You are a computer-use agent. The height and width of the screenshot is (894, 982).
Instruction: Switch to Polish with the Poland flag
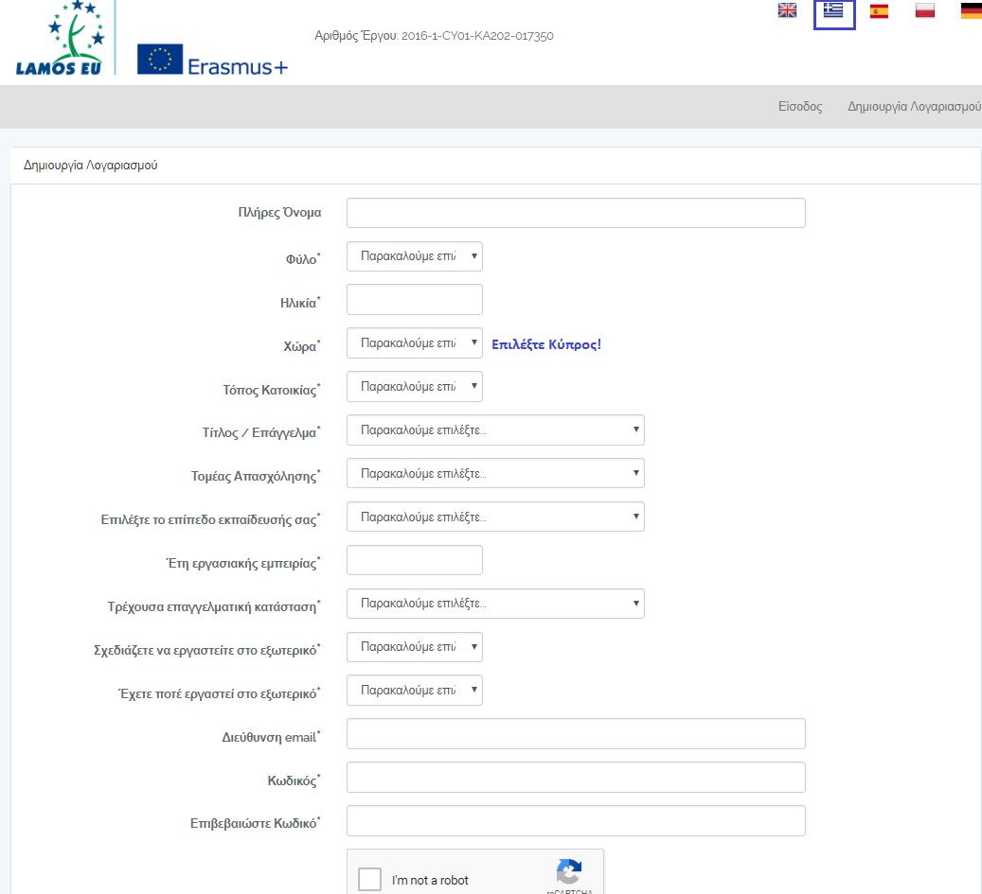click(x=925, y=10)
